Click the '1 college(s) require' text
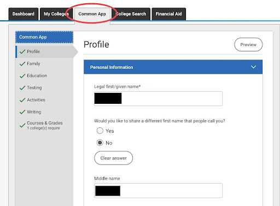280x206 pixels. [x=43, y=128]
